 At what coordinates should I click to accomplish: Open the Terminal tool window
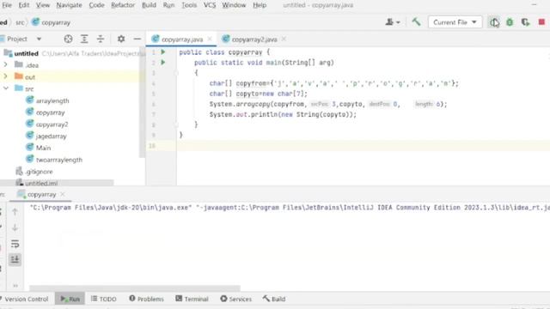tap(192, 299)
